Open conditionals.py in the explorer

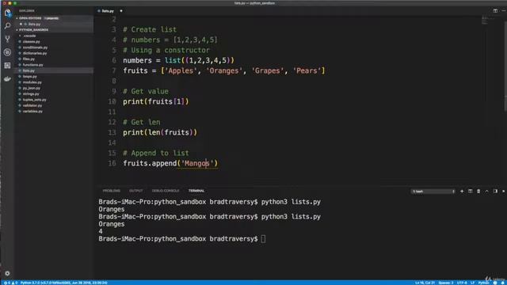tap(35, 47)
